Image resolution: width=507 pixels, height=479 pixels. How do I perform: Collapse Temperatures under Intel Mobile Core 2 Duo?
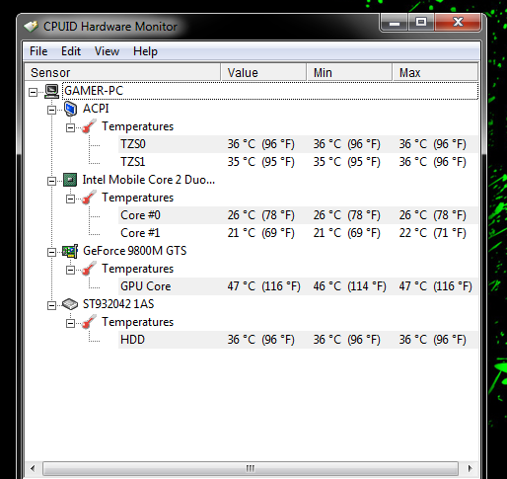coord(70,199)
